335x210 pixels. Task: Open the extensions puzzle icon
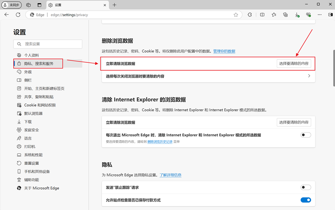point(250,15)
